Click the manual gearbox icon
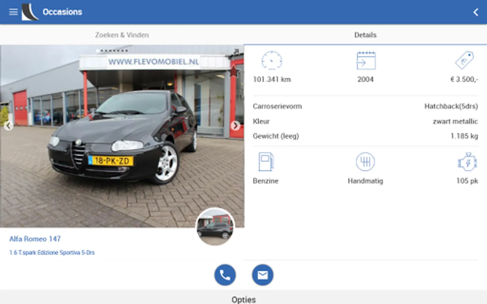The height and width of the screenshot is (304, 487). 365,162
